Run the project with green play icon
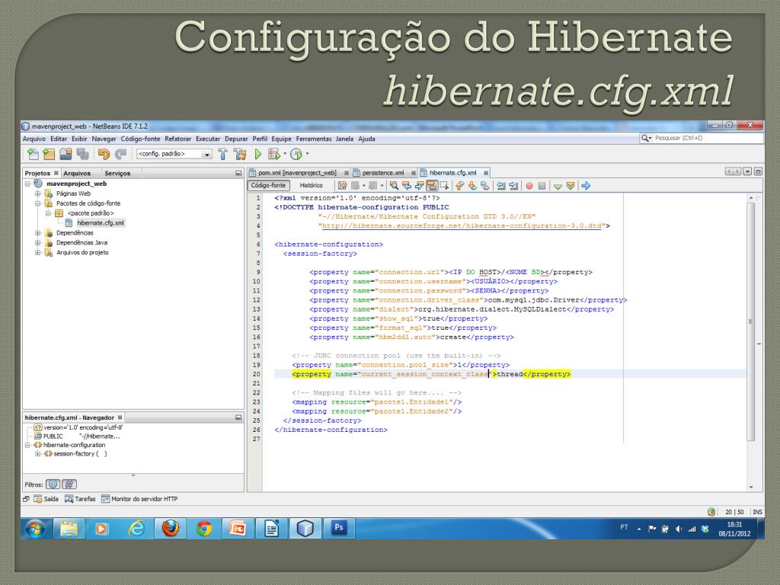Screen dimensions: 780x585 257,154
